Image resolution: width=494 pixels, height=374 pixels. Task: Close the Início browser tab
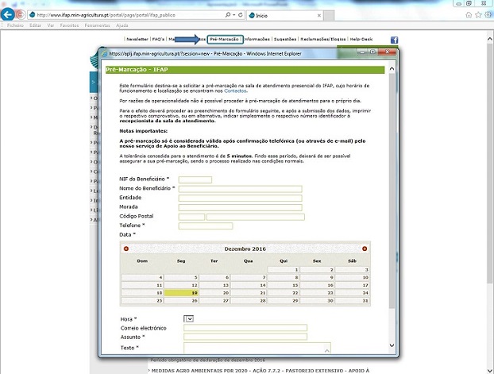(318, 15)
